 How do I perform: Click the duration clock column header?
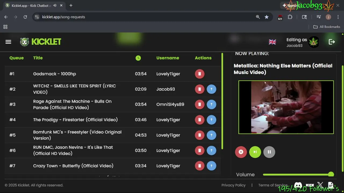click(x=138, y=58)
